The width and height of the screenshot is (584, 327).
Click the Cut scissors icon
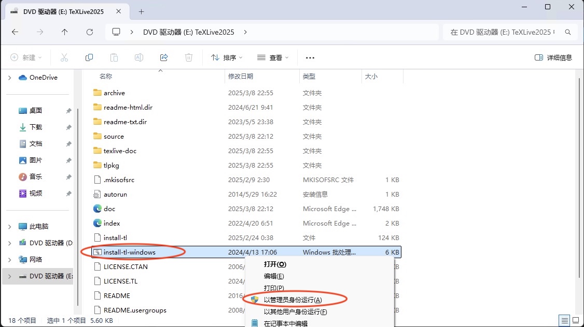coord(64,57)
